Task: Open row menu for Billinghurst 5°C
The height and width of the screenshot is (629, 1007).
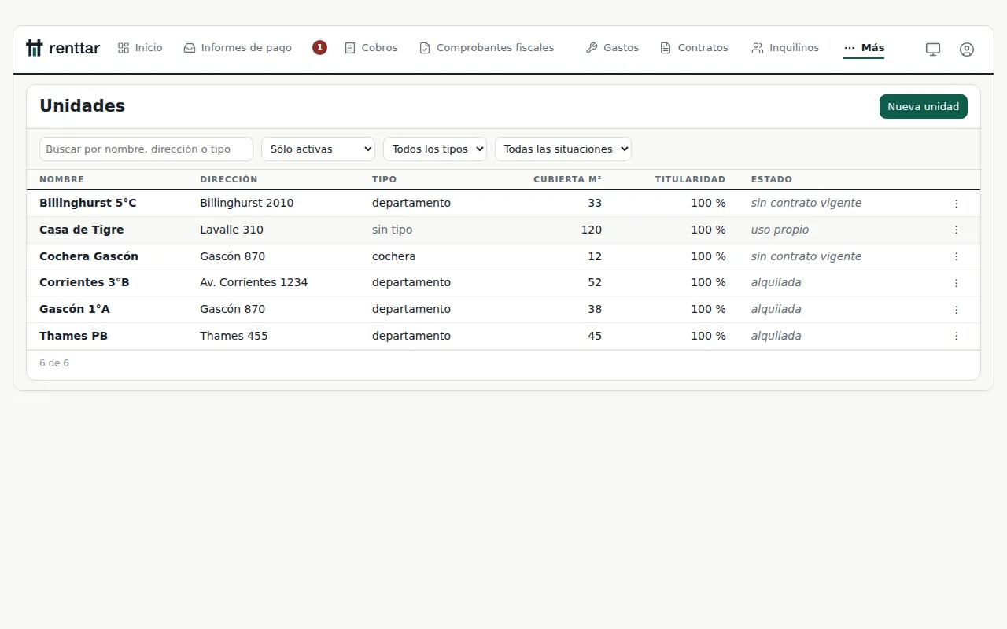Action: pyautogui.click(x=956, y=204)
